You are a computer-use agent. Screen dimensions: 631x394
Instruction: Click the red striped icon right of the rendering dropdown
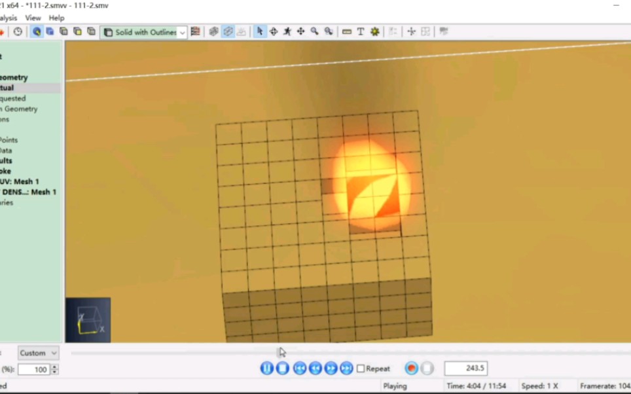195,31
